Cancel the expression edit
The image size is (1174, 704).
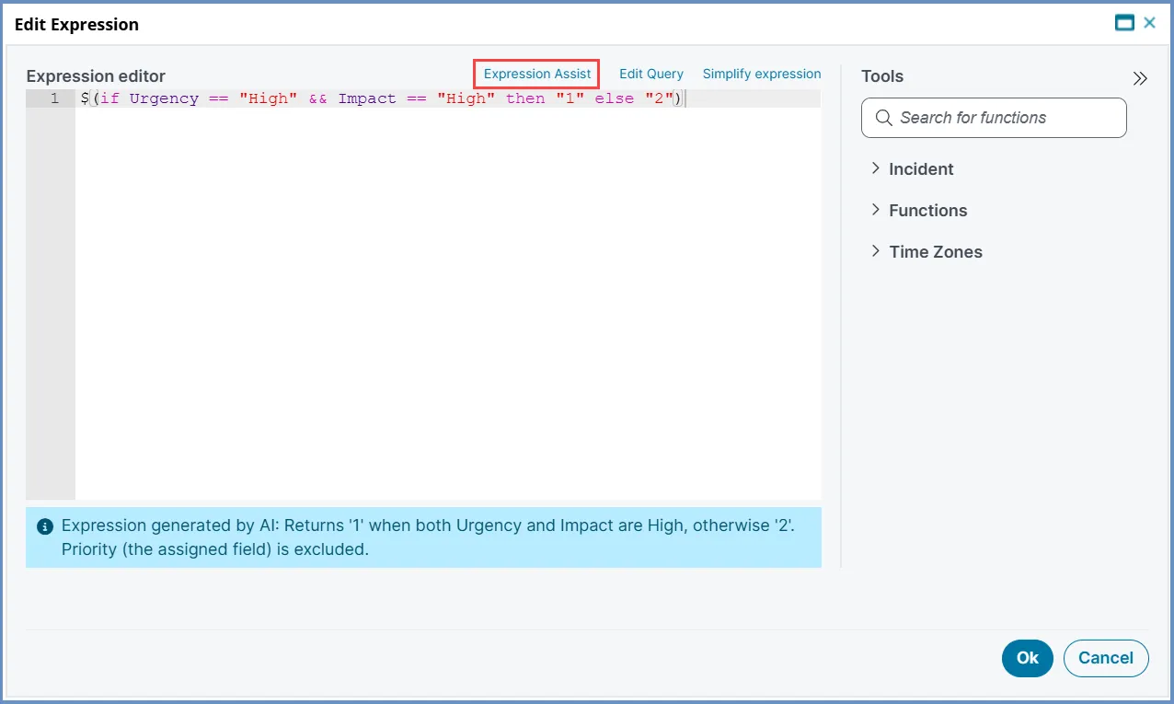point(1106,658)
